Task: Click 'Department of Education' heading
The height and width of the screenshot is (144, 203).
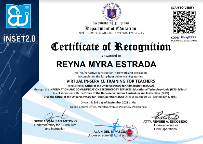Action: point(111,29)
